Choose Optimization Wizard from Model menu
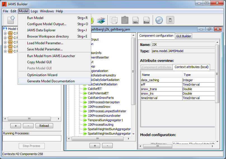The image size is (226, 159). (42, 75)
